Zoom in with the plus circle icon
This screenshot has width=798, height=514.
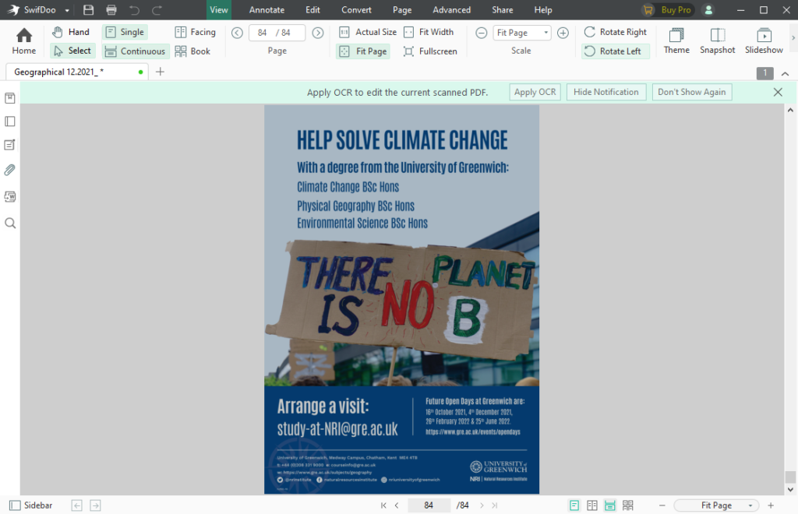click(563, 33)
